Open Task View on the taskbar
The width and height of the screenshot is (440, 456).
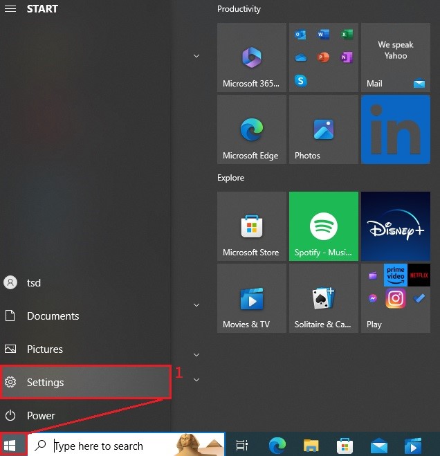click(242, 445)
